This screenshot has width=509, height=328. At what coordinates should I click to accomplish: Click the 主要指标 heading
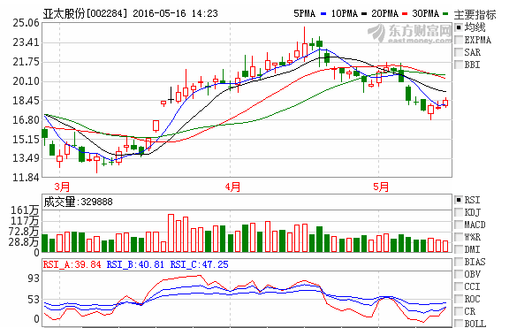click(475, 15)
